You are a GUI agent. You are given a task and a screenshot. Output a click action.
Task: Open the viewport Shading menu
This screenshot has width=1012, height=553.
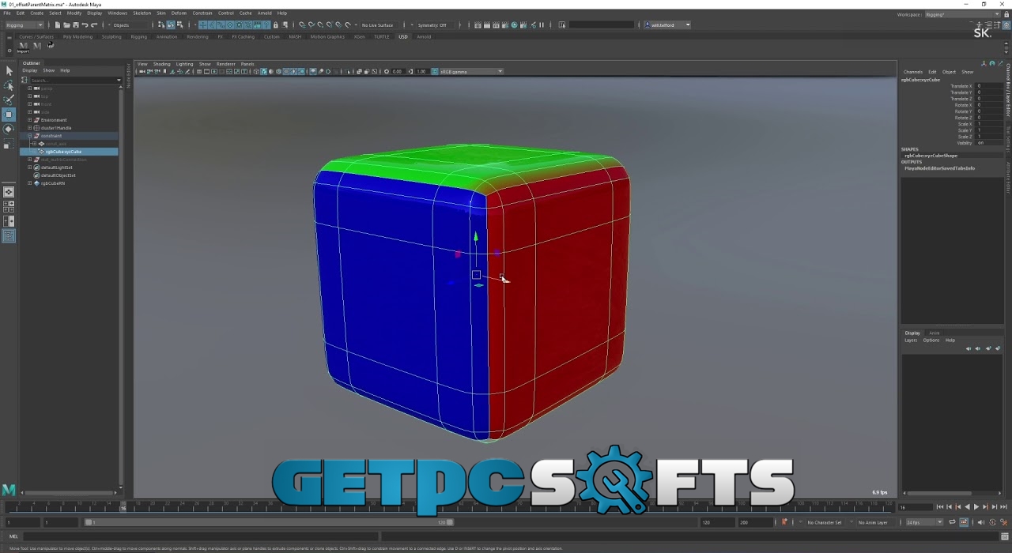[x=161, y=64]
